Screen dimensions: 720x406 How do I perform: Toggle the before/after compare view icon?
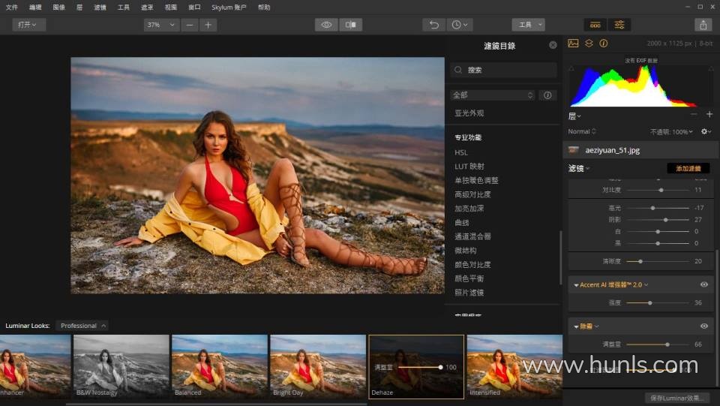(350, 25)
